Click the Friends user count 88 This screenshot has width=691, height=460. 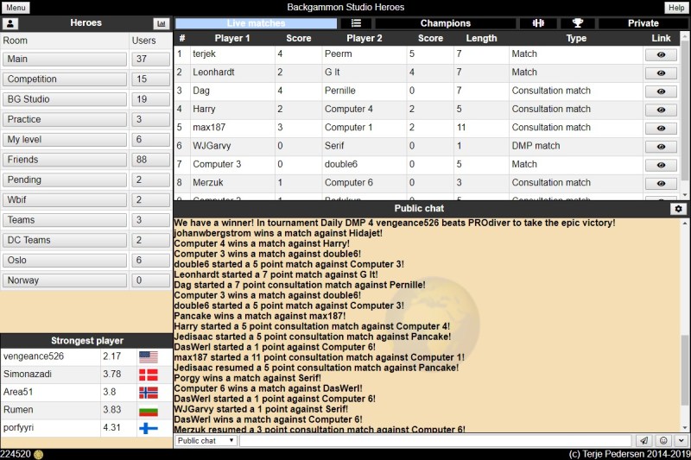[x=150, y=160]
